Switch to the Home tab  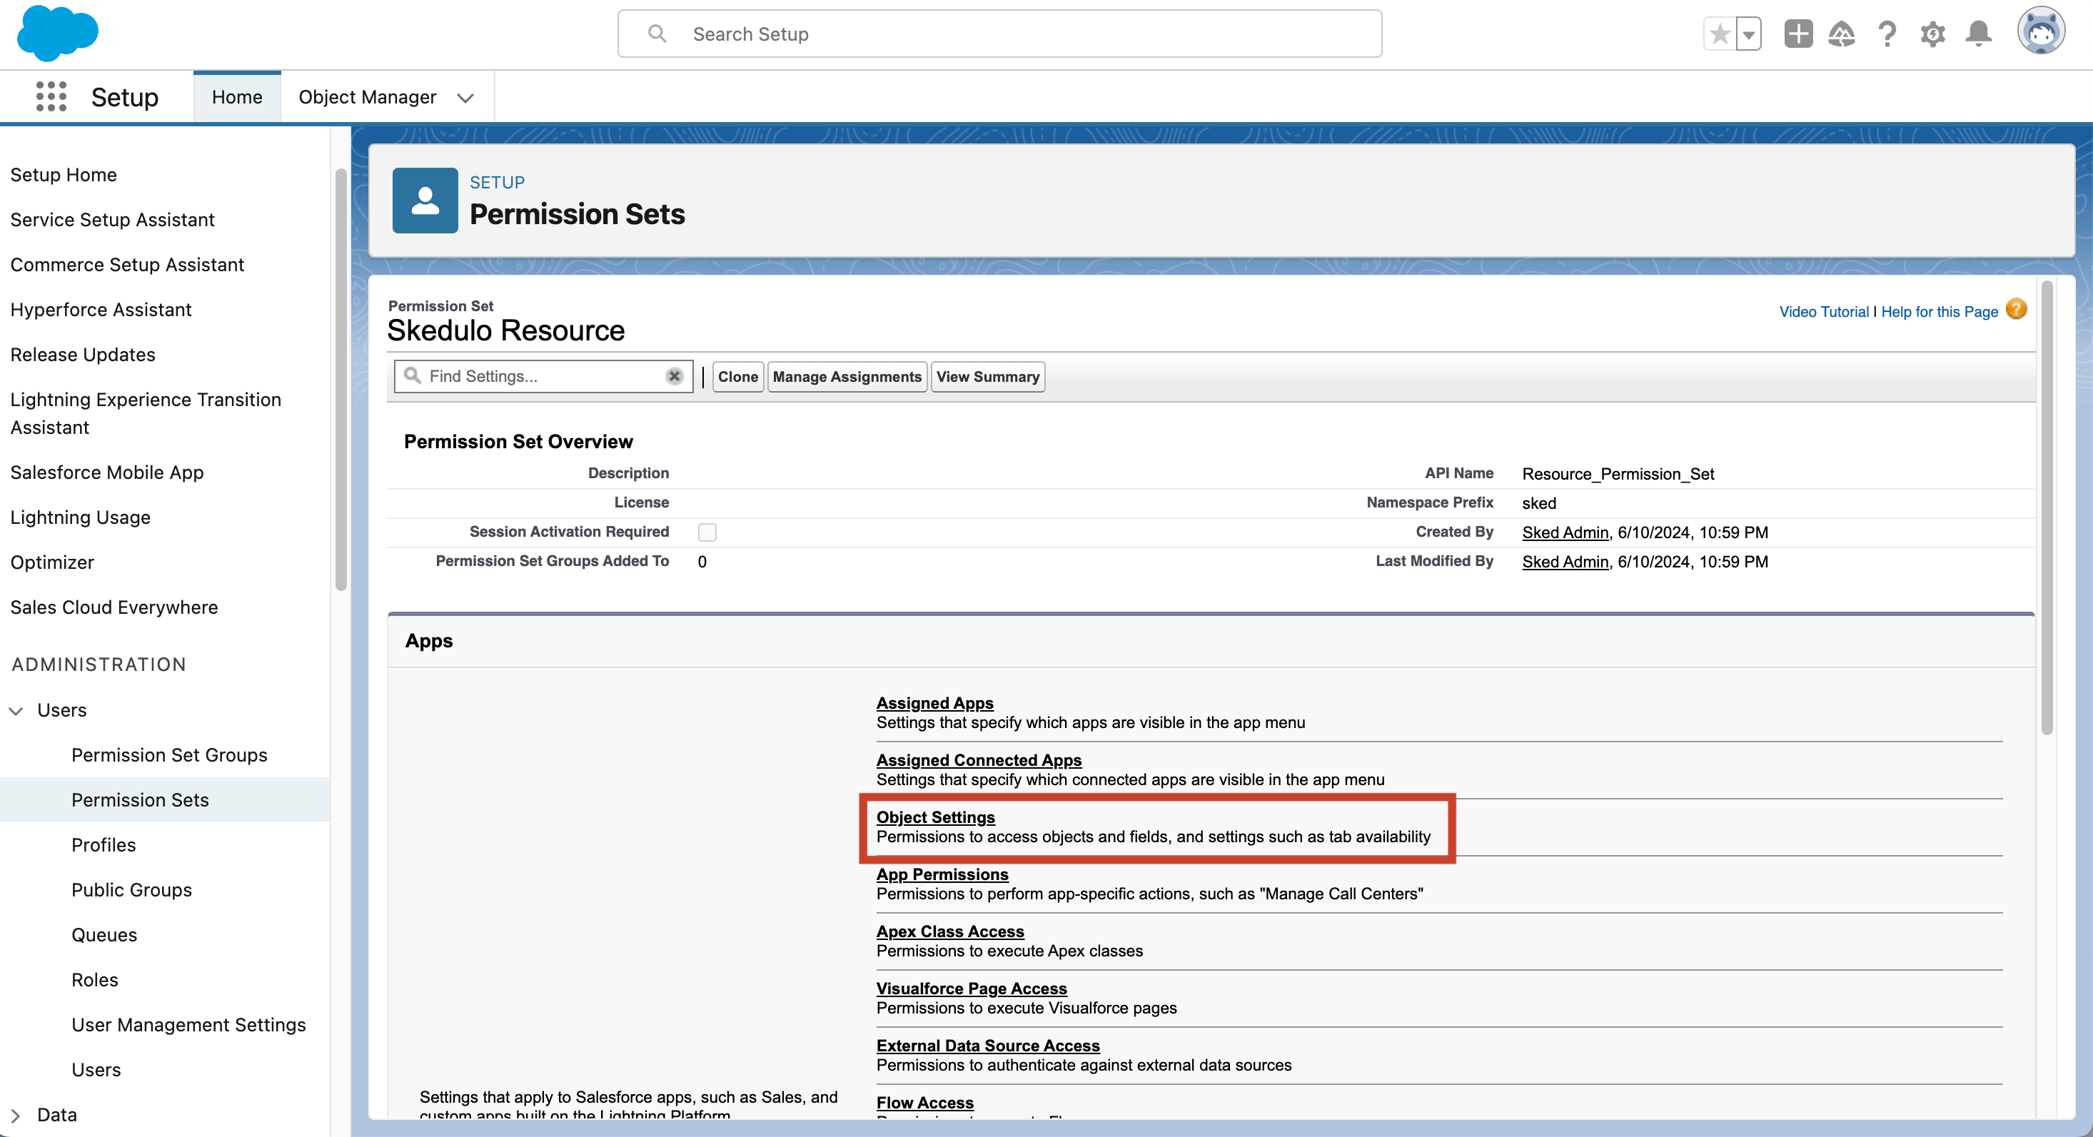(236, 98)
